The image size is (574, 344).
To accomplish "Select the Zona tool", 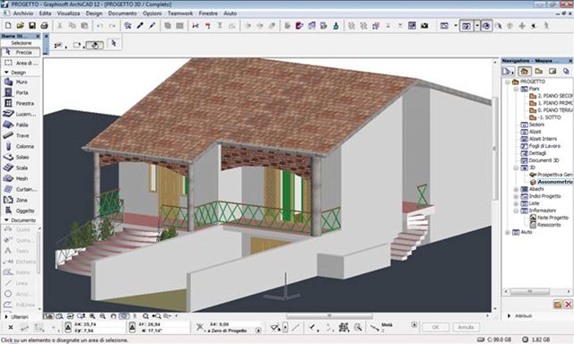I will coord(21,200).
